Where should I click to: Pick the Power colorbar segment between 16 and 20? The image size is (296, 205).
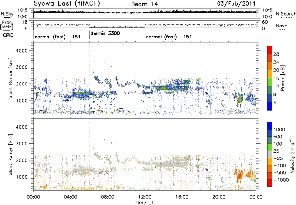(270, 74)
